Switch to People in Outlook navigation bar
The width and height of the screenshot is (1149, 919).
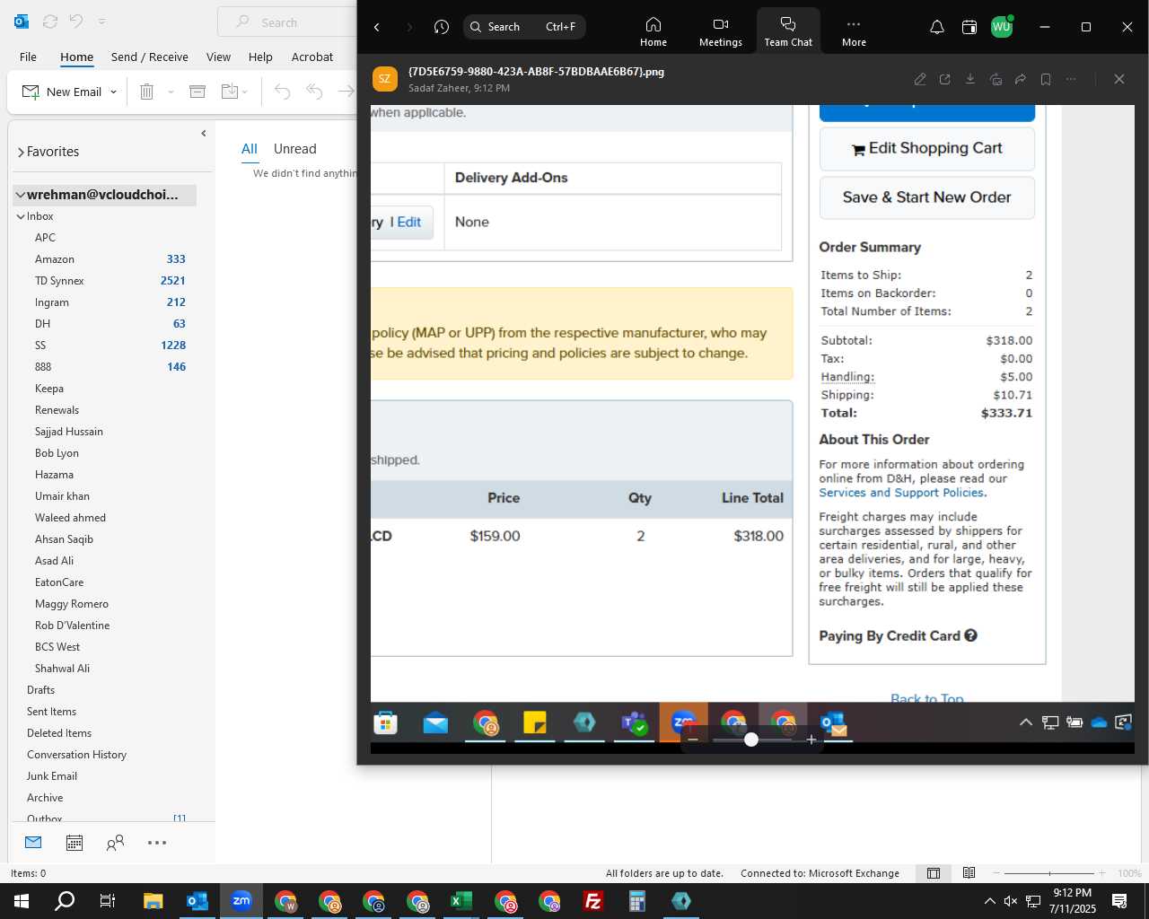pos(115,843)
